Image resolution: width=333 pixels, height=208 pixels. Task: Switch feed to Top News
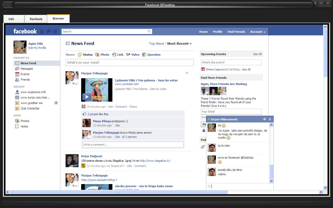click(x=156, y=44)
